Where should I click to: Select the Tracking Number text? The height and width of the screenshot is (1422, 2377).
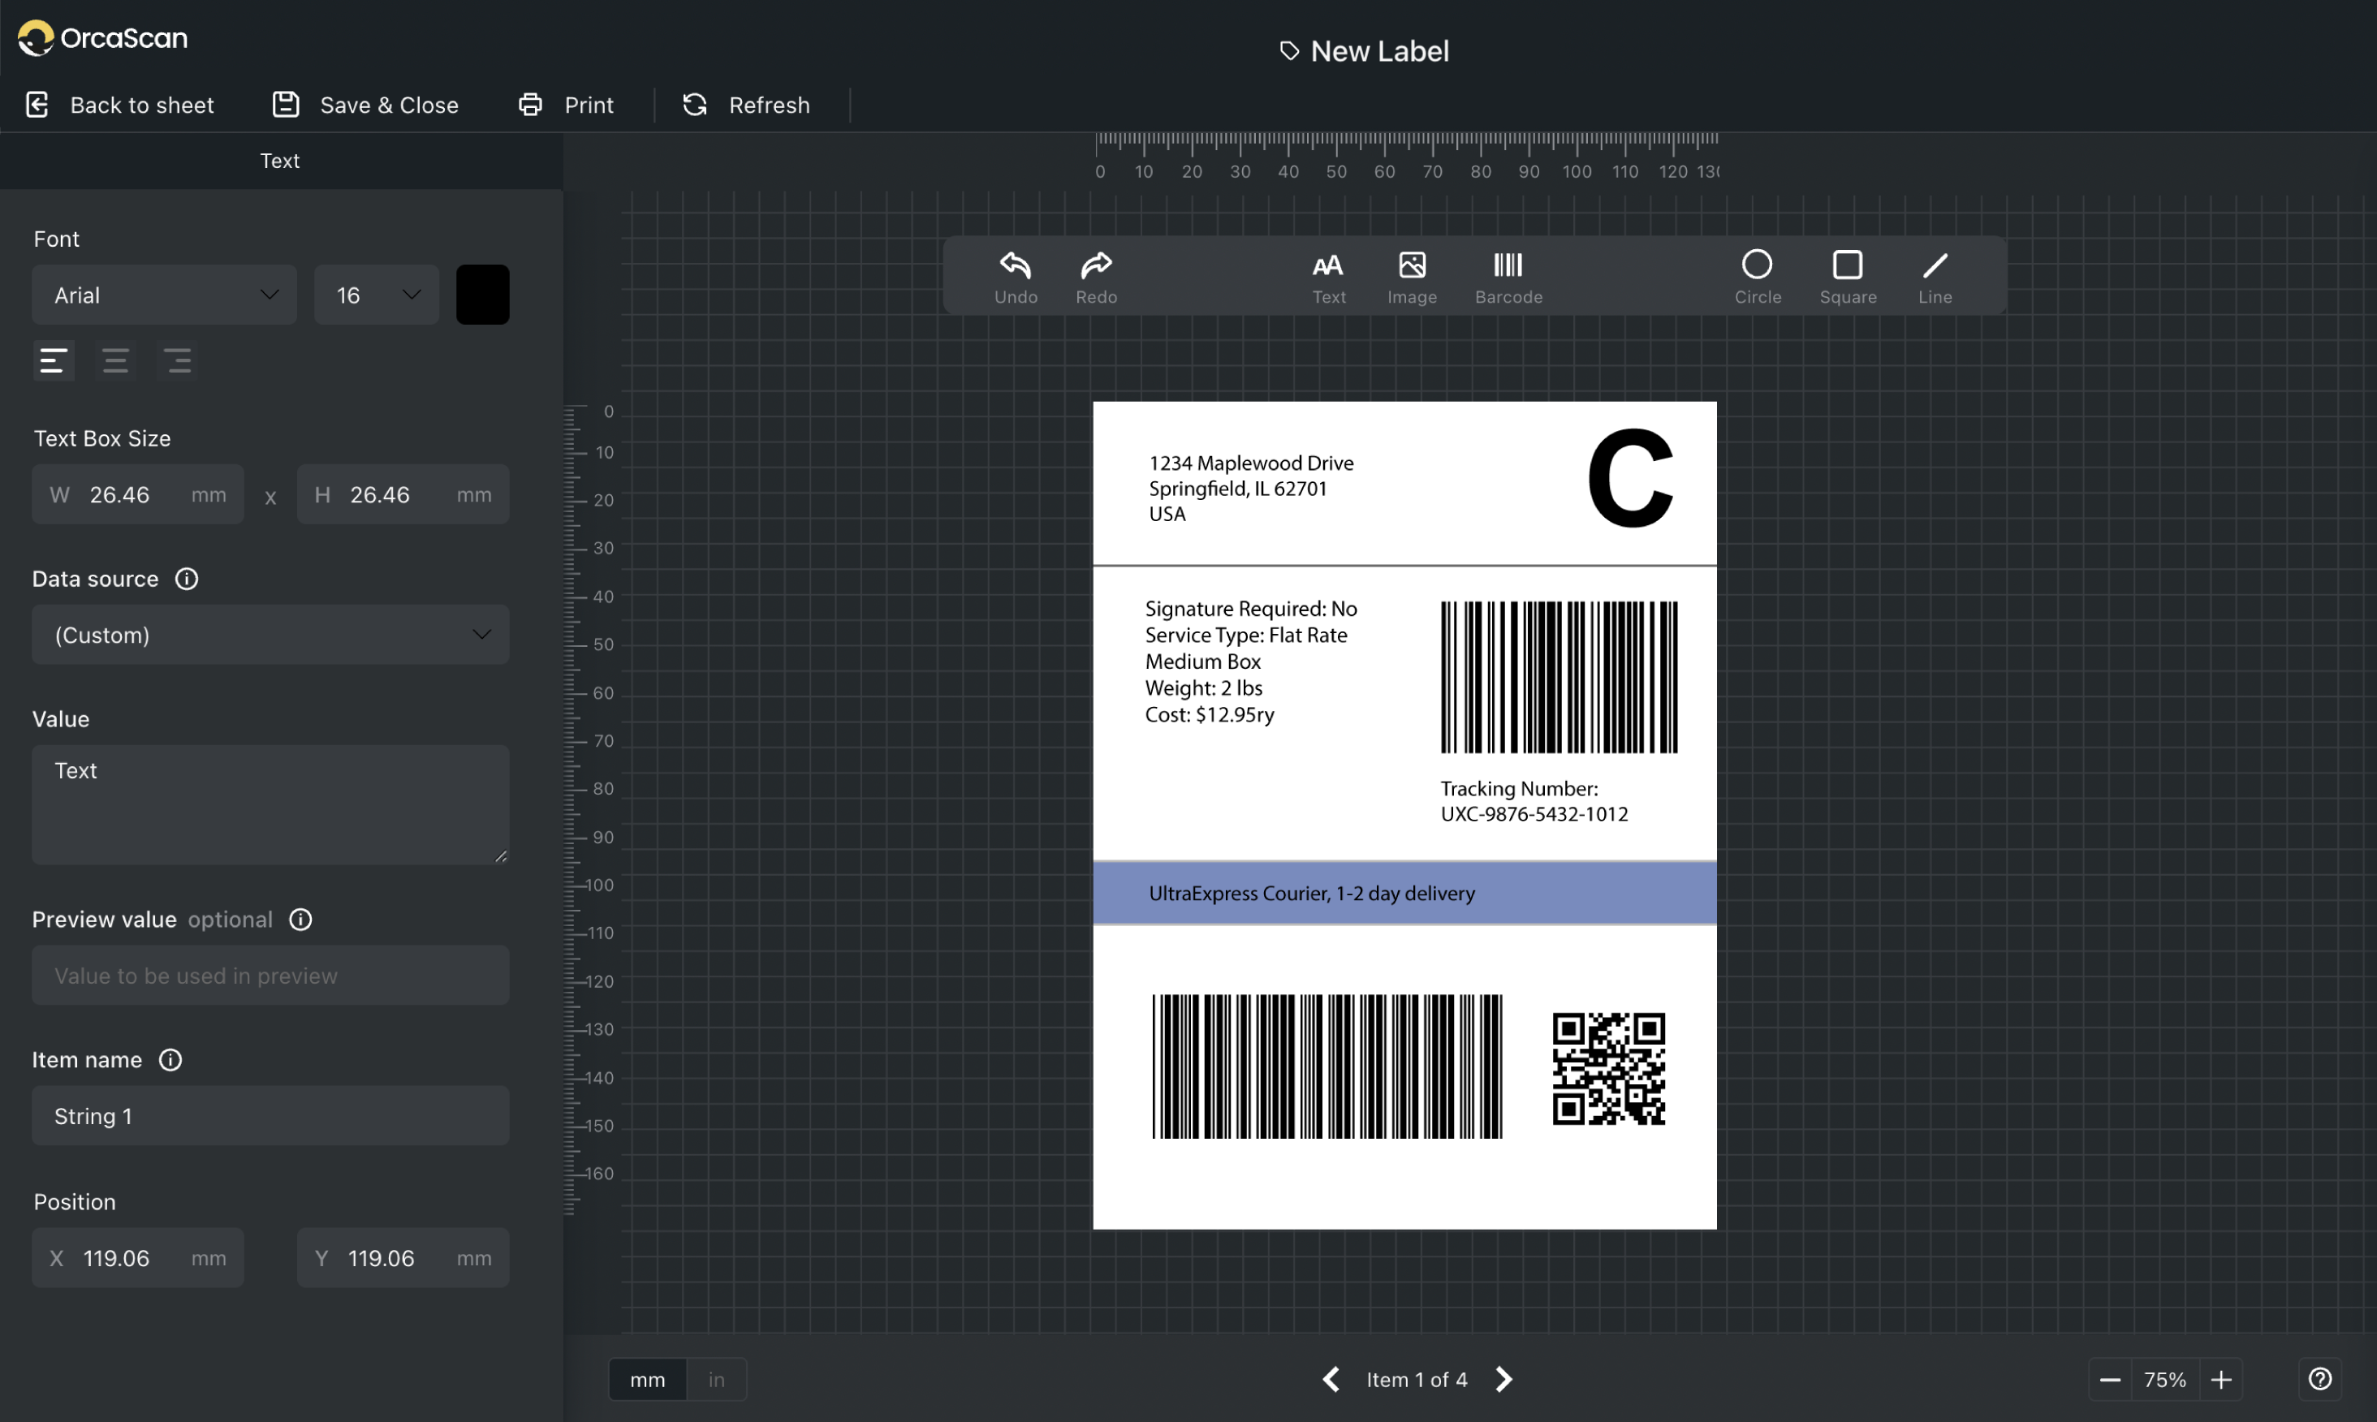(x=1534, y=801)
